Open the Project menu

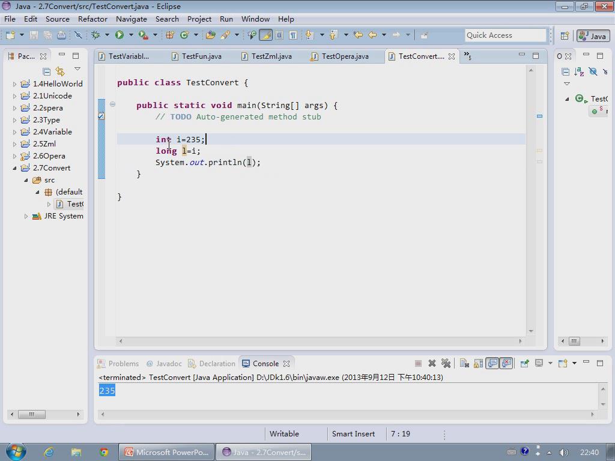(x=199, y=19)
